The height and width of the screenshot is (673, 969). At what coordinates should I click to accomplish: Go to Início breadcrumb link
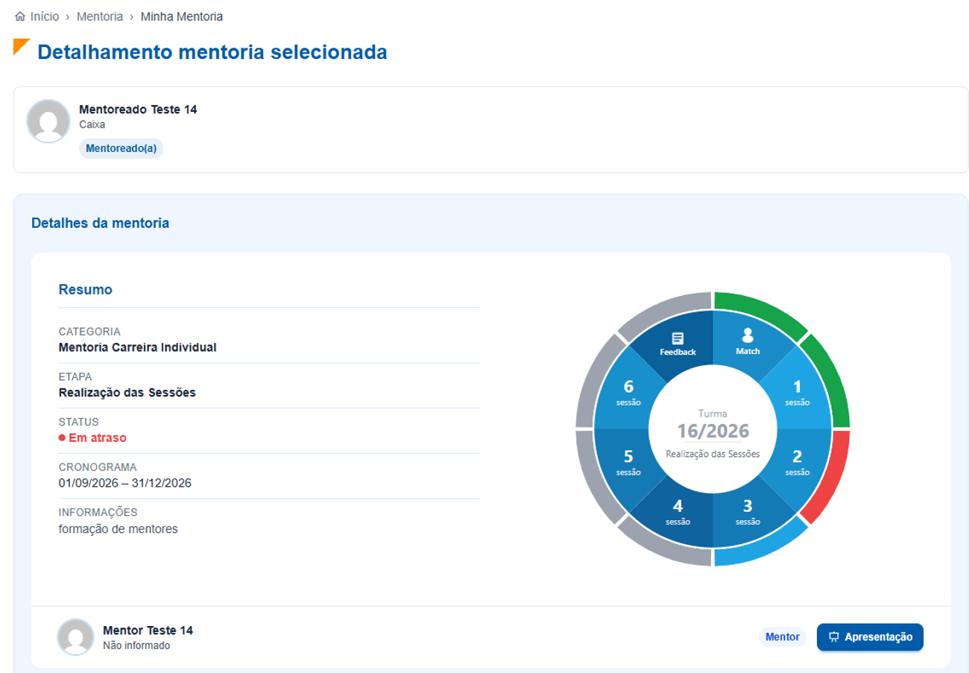coord(45,16)
